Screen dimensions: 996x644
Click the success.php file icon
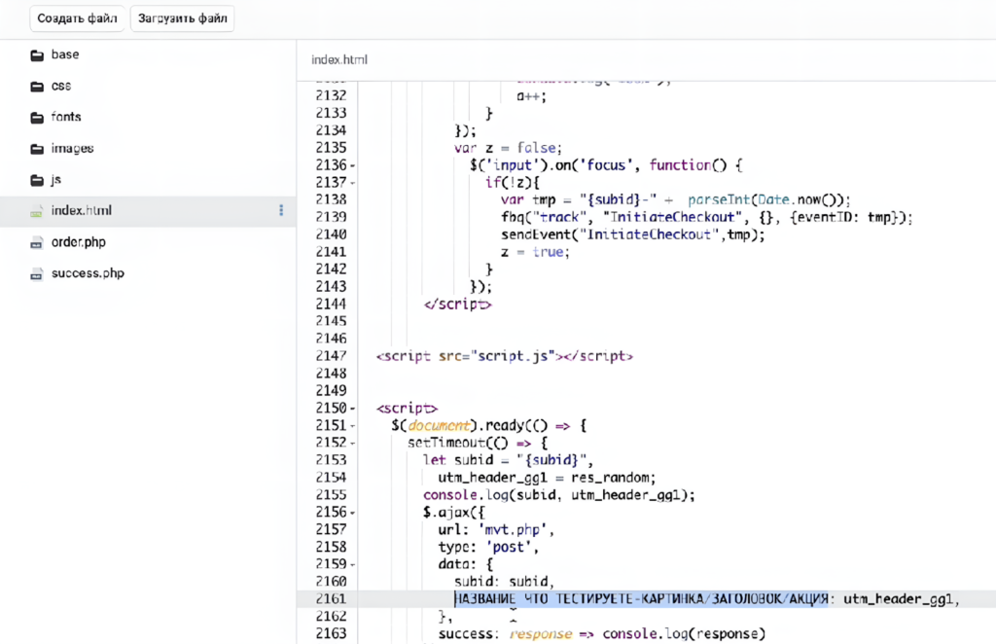37,273
